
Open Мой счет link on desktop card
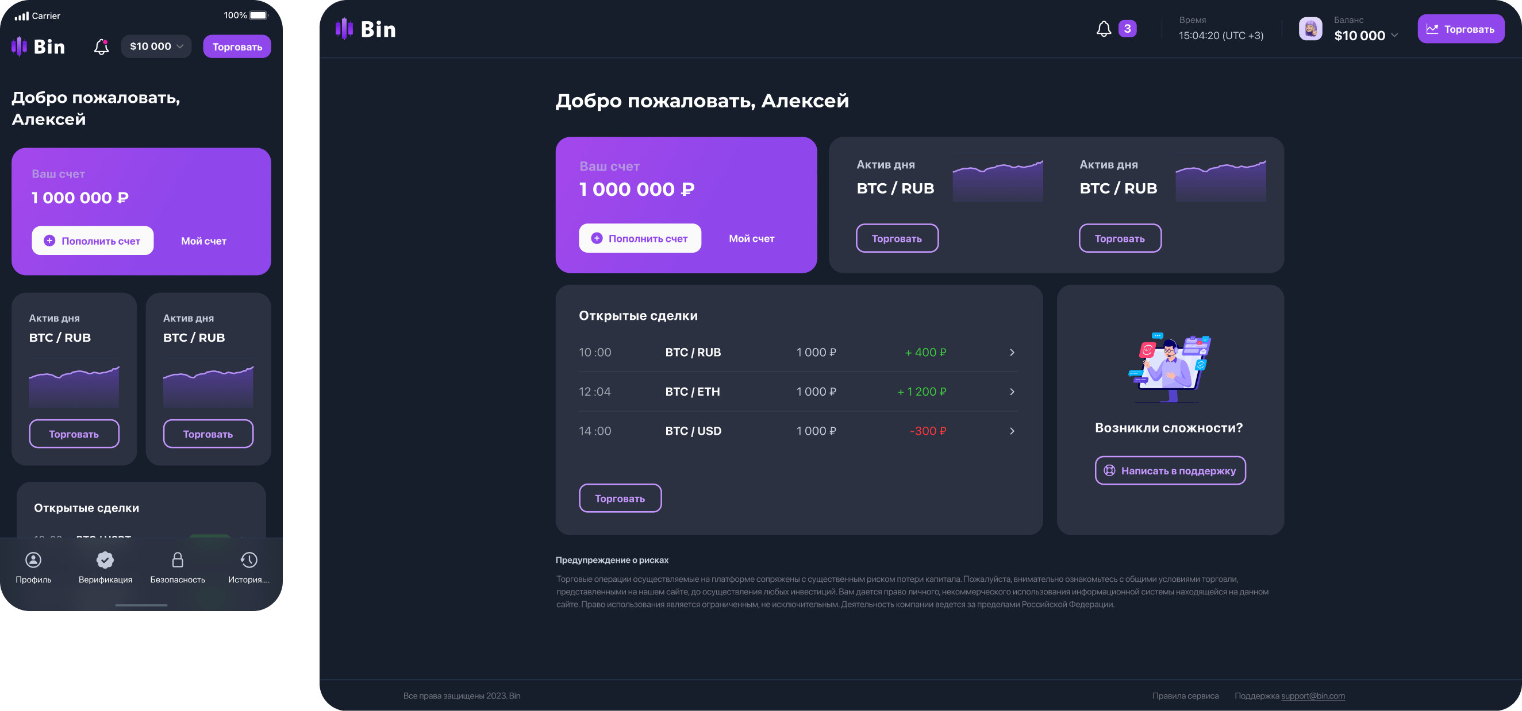751,238
